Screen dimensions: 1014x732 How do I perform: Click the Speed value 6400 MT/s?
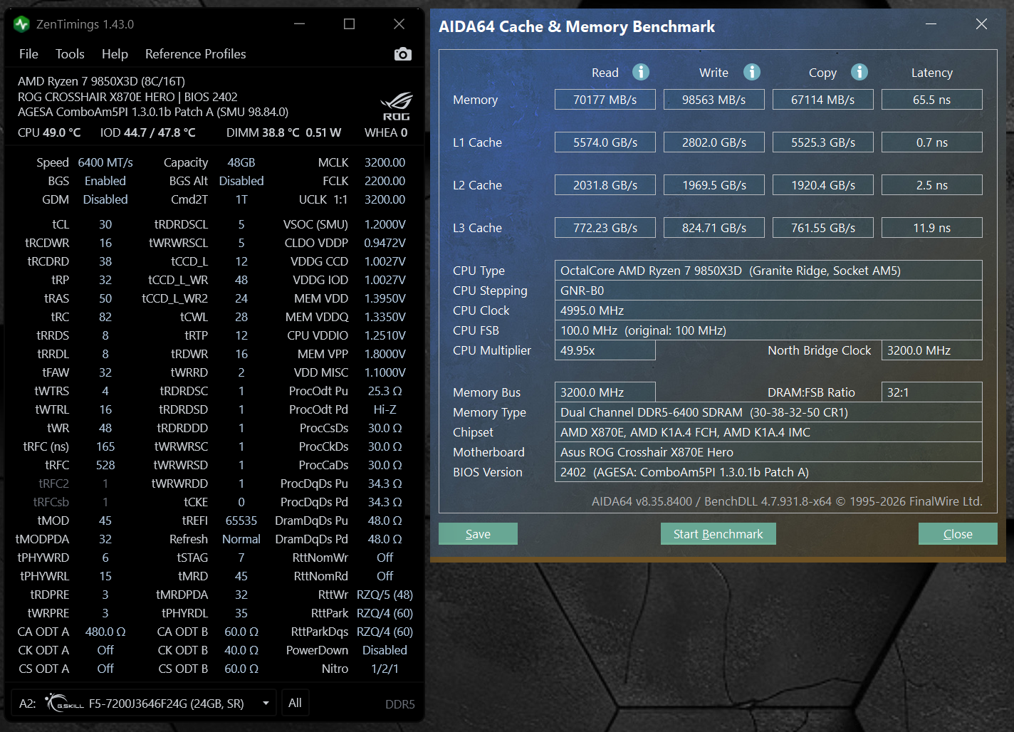click(105, 162)
